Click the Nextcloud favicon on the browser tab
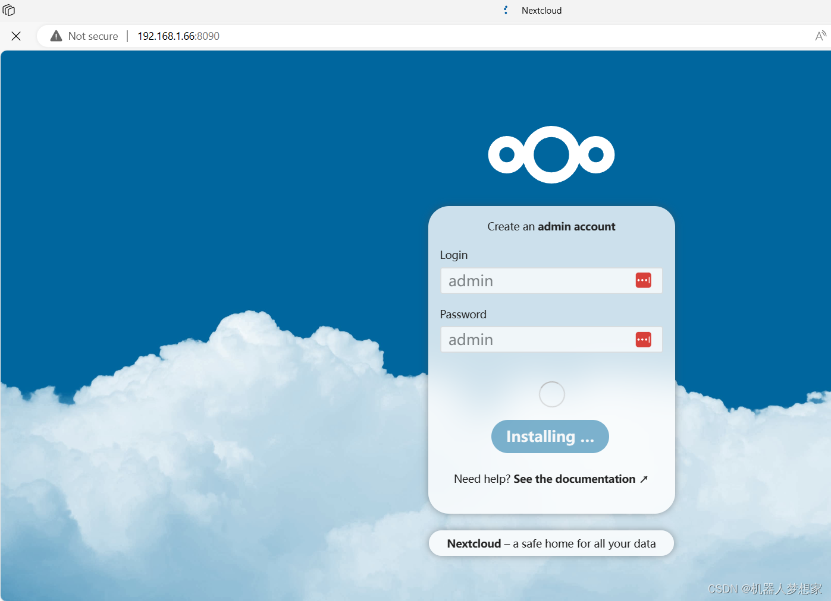Screen dimensions: 831x601 (x=505, y=10)
